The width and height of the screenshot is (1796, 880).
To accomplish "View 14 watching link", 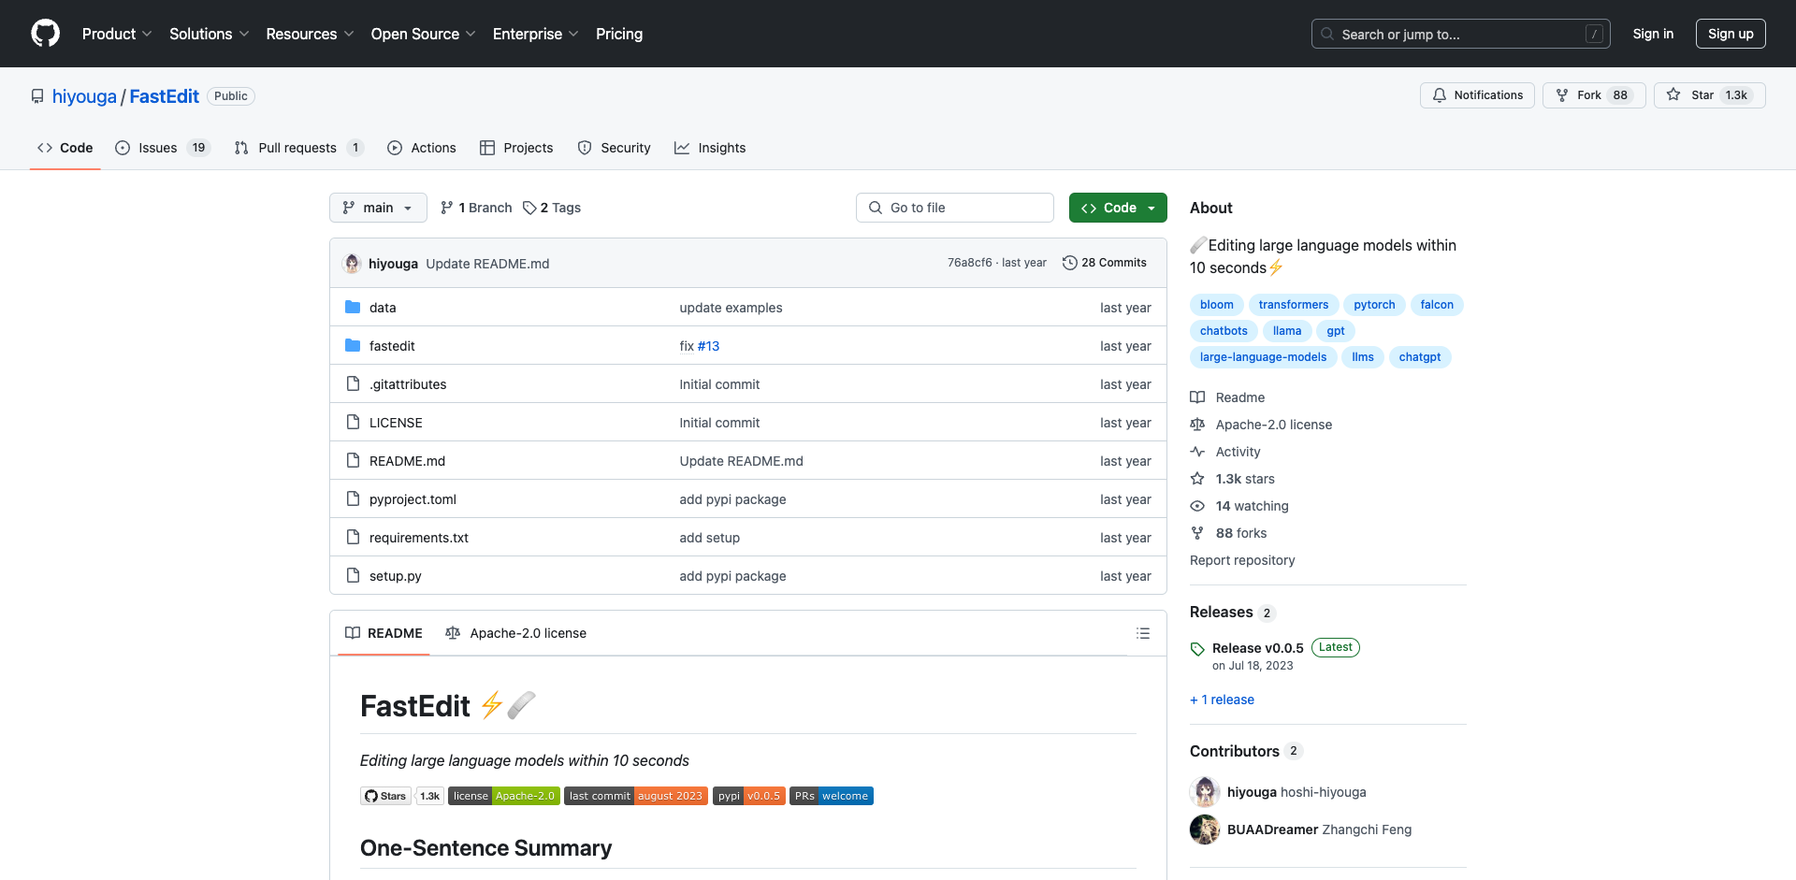I will (x=1239, y=506).
